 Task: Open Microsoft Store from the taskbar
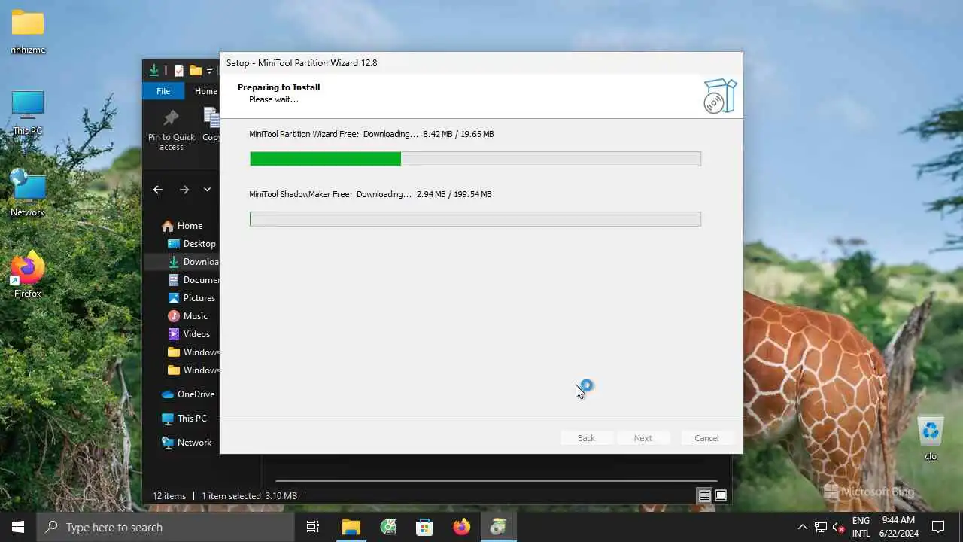(425, 527)
